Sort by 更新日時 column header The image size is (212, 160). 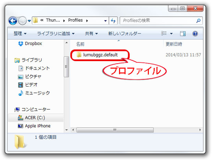coord(174,44)
